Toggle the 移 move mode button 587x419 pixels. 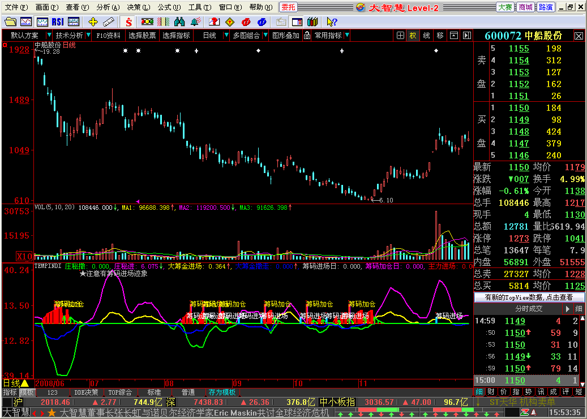click(440, 36)
